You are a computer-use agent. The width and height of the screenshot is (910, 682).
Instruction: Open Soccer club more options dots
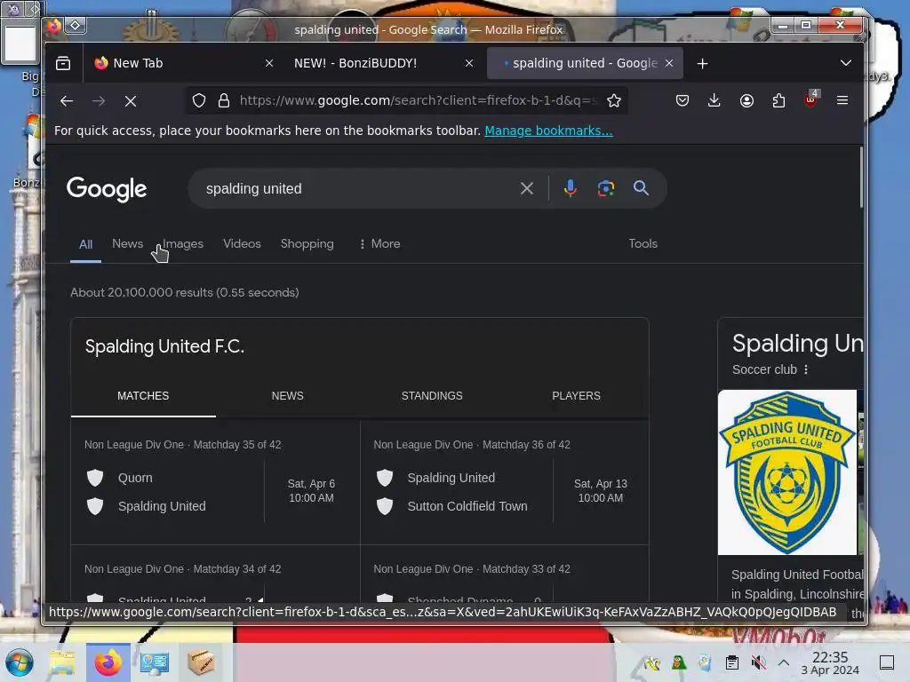click(x=805, y=369)
